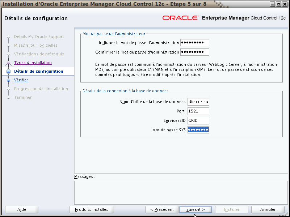Click the 'Indiquer le mot de passe d'administration' label
Image resolution: width=290 pixels, height=217 pixels.
(139, 43)
